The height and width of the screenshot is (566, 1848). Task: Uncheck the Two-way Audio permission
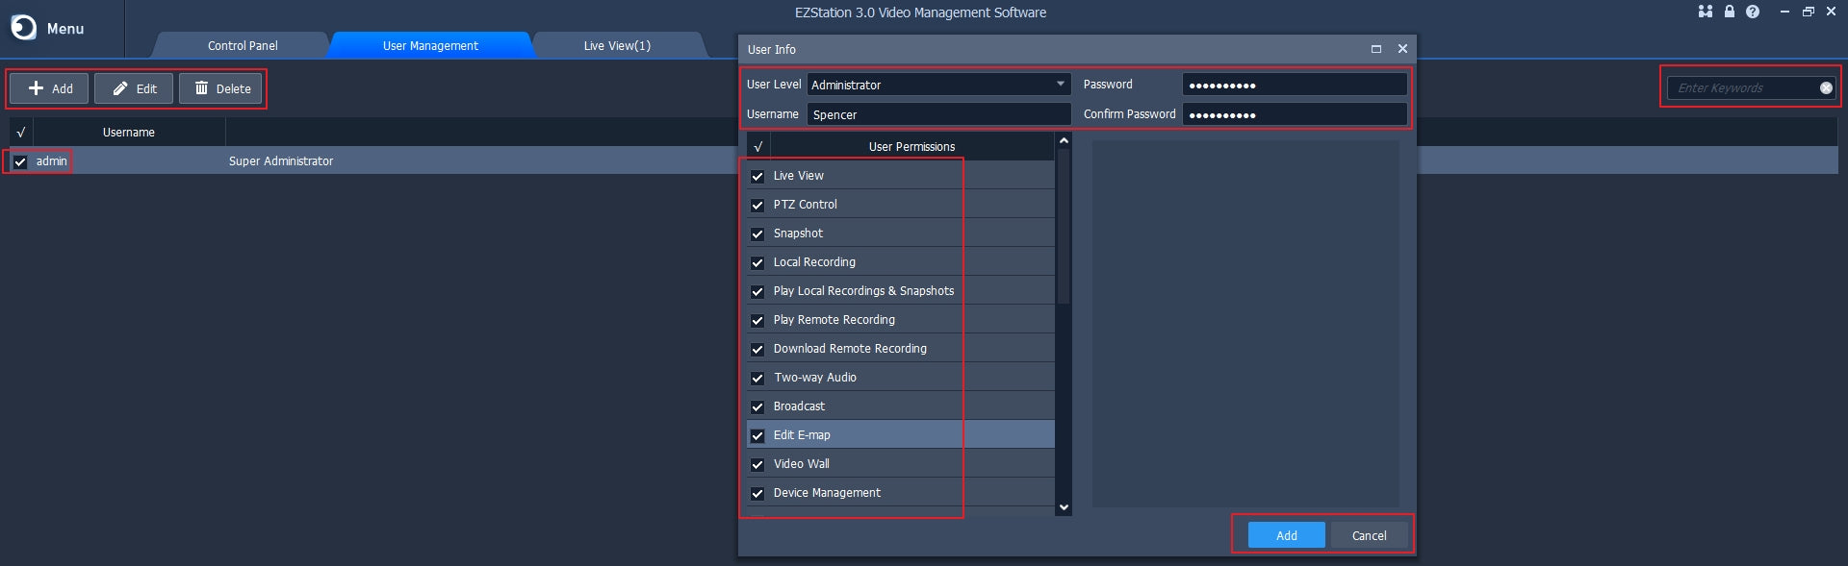pyautogui.click(x=757, y=378)
